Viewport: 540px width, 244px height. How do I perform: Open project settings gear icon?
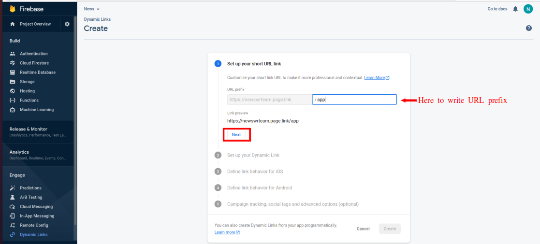pos(67,24)
